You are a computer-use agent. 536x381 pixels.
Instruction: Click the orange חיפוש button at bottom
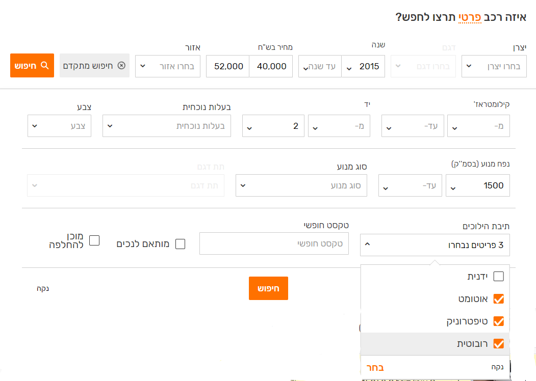point(268,288)
